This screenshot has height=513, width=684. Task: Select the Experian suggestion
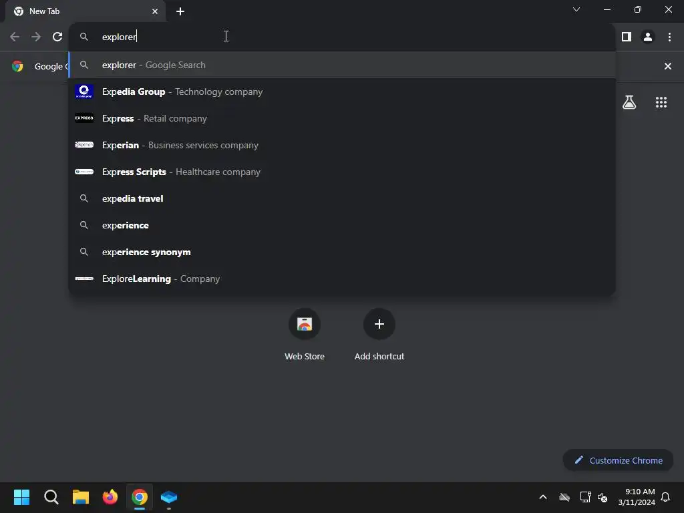(x=342, y=145)
